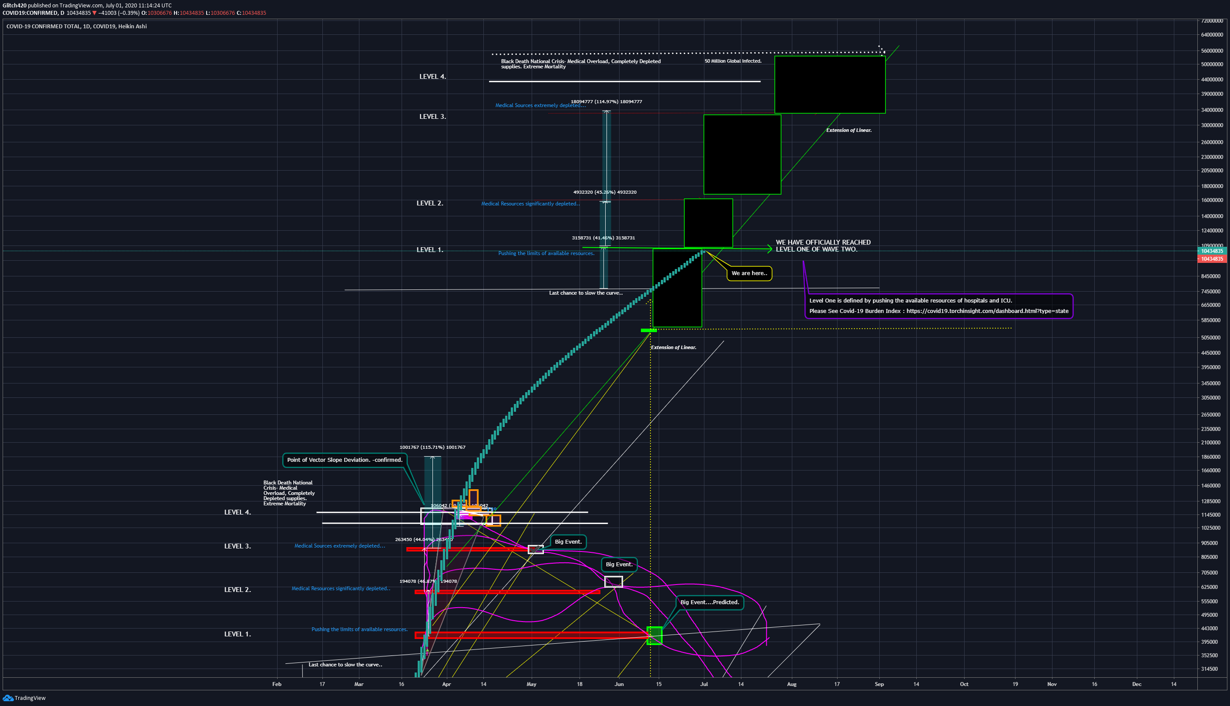Open the Glitch420 author name

tap(14, 5)
